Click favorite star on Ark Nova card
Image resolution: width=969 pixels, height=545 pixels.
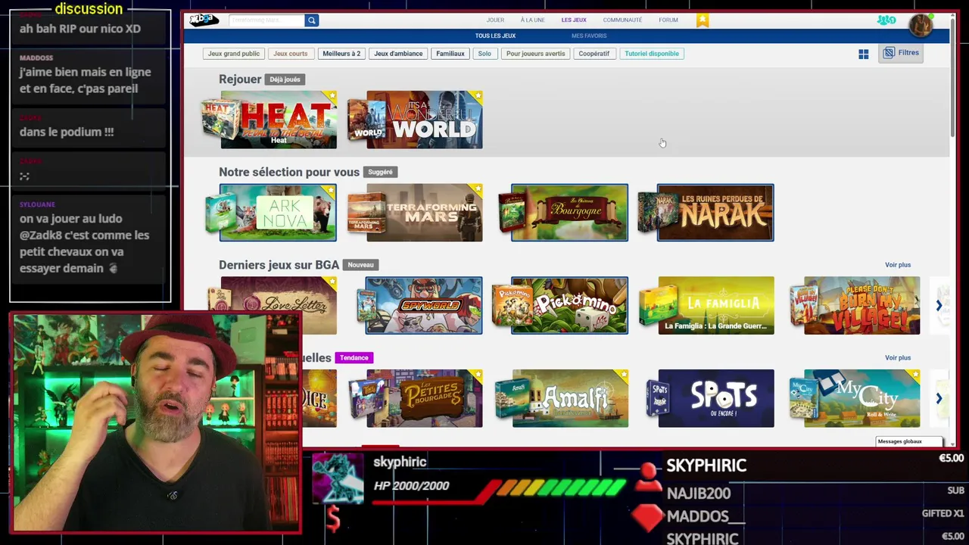331,189
